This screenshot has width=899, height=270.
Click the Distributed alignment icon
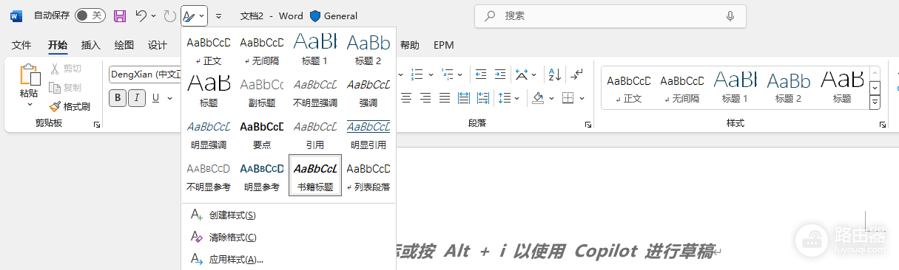pyautogui.click(x=464, y=98)
